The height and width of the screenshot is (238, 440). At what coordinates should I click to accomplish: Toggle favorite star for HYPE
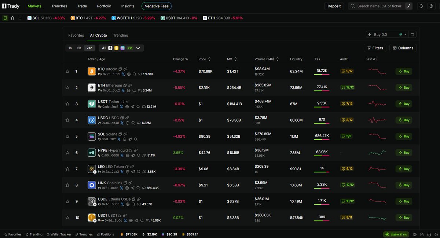[x=67, y=152]
